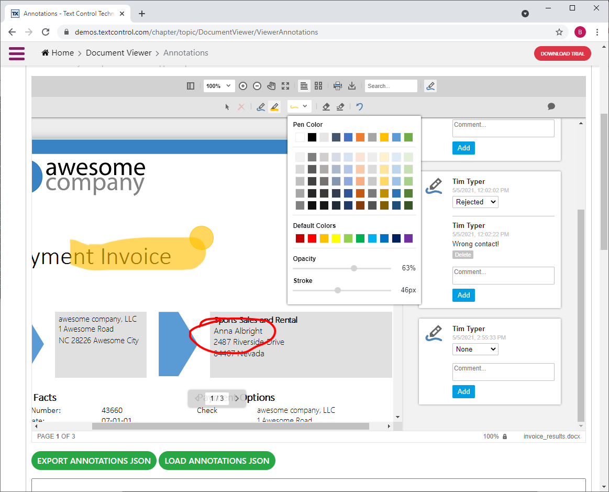Select the blue pen annotation tool
This screenshot has height=492, width=609.
(x=260, y=106)
